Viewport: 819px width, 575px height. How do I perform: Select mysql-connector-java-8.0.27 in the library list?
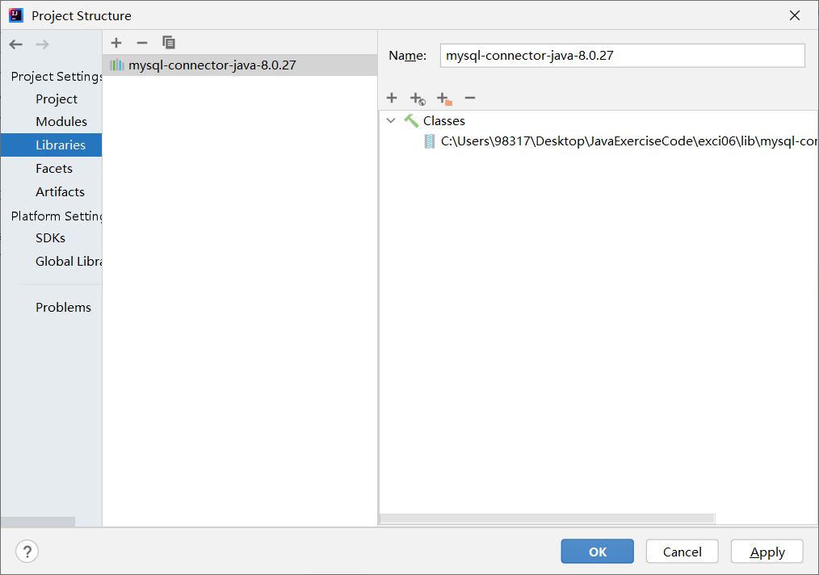[240, 65]
